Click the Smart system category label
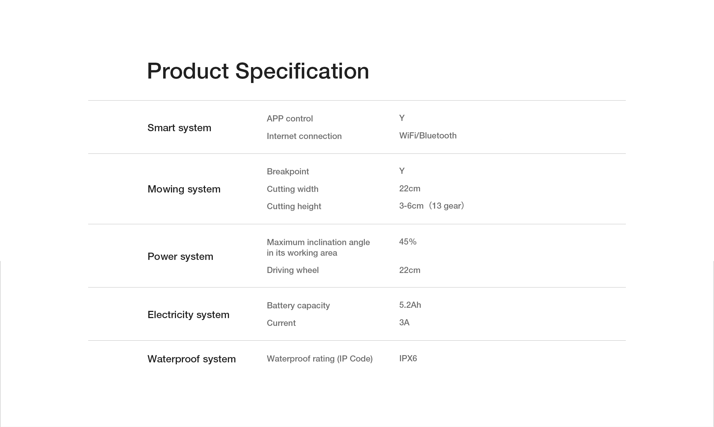Image resolution: width=714 pixels, height=427 pixels. click(x=179, y=128)
